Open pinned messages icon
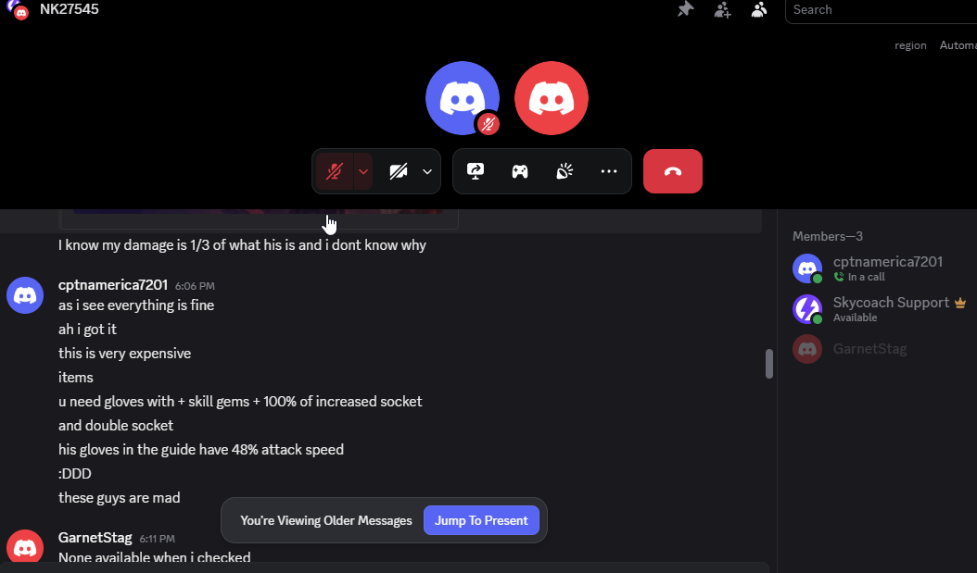 pos(685,9)
